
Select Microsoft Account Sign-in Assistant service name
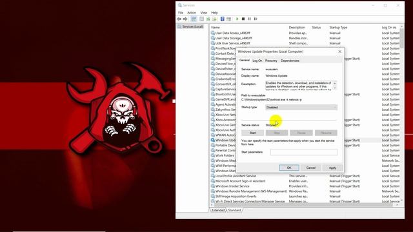pos(240,181)
